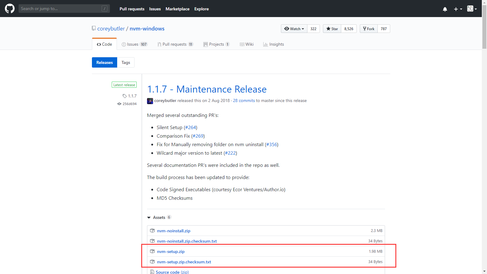
Task: Collapse the Assets section
Action: tap(159, 217)
